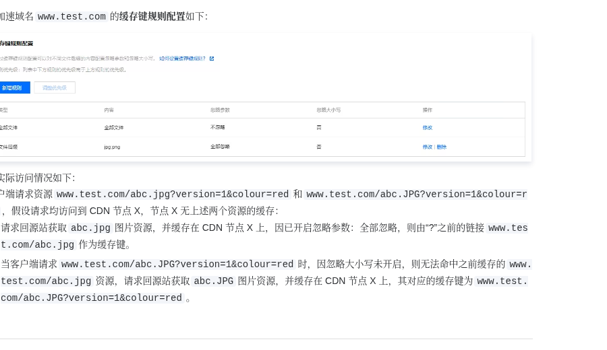Image resolution: width=607 pixels, height=350 pixels.
Task: Click the bold 缓存键规则配置 text in the first line
Action: click(152, 16)
